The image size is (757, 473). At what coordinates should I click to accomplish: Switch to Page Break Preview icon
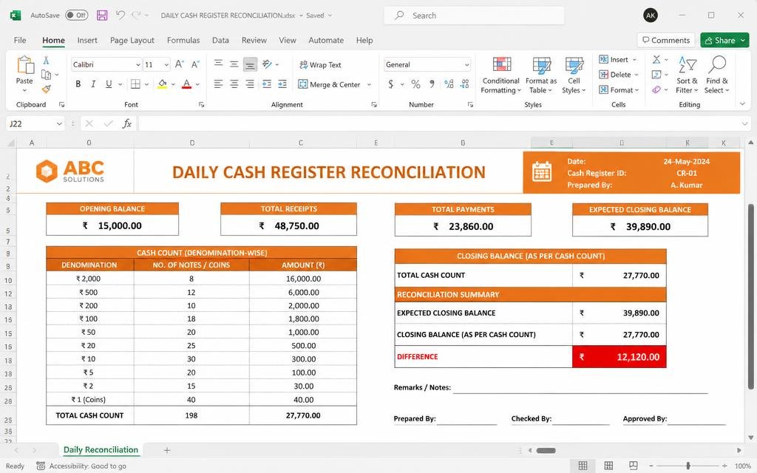pyautogui.click(x=634, y=466)
